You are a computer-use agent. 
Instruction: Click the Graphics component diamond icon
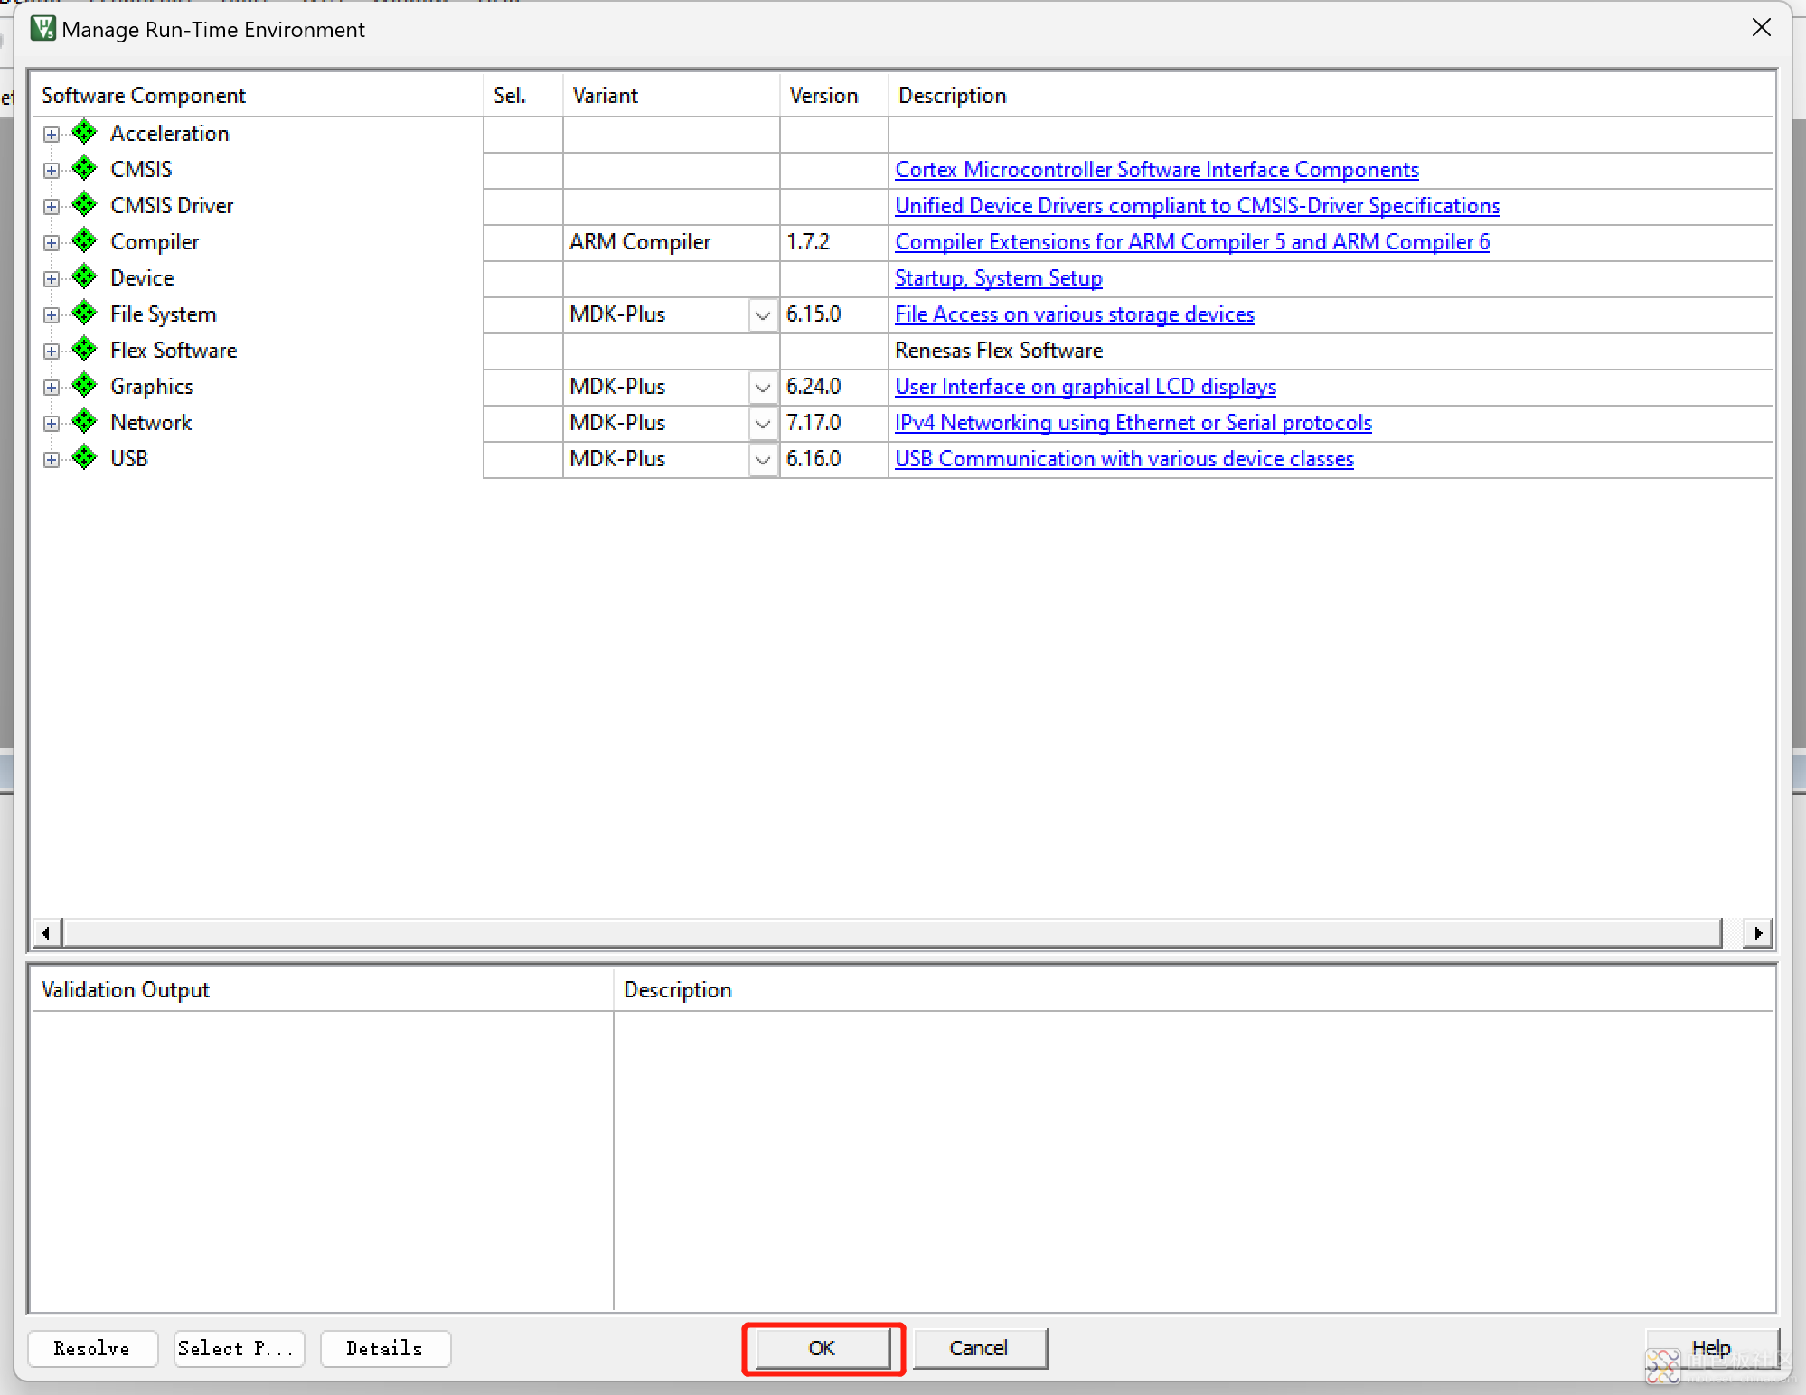(84, 386)
